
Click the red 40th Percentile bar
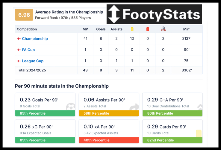[109, 140]
